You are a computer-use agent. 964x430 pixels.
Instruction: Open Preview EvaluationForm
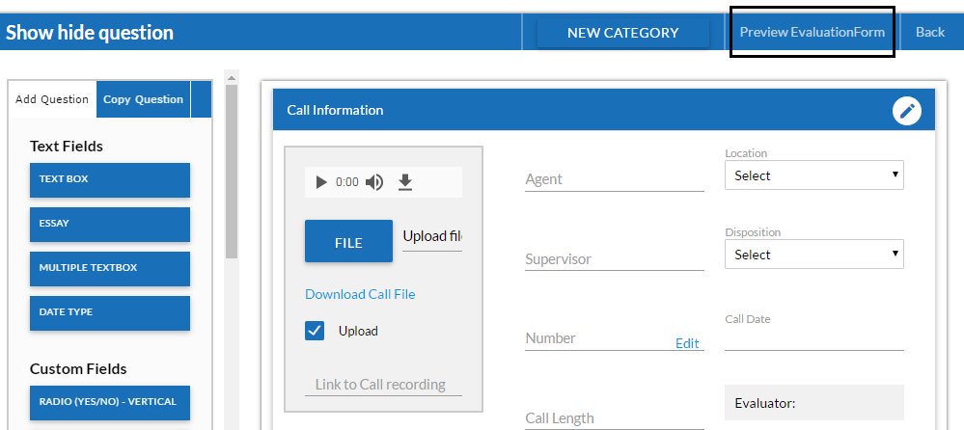[813, 32]
